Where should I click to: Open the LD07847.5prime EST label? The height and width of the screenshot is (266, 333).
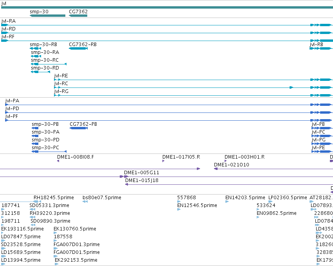(x=21, y=237)
